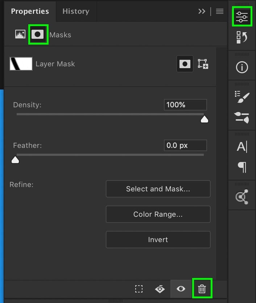The image size is (256, 303).
Task: Open the Brushes panel icon
Action: 242,117
